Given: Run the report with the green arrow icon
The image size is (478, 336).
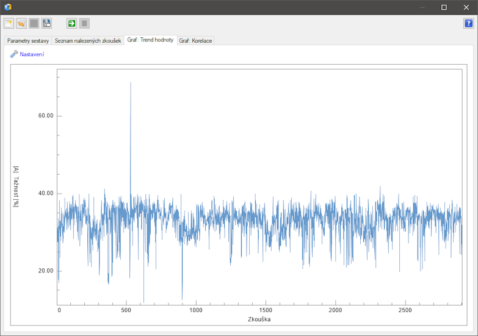Looking at the screenshot, I should tap(71, 23).
